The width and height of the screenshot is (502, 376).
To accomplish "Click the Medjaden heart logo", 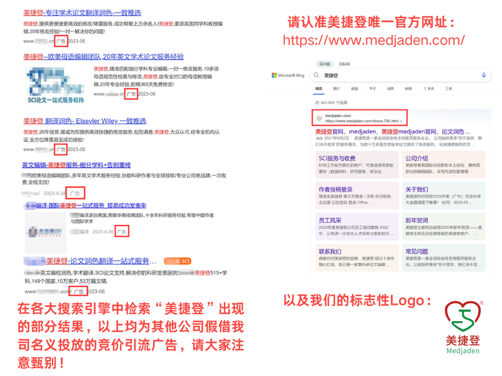I will tap(463, 316).
